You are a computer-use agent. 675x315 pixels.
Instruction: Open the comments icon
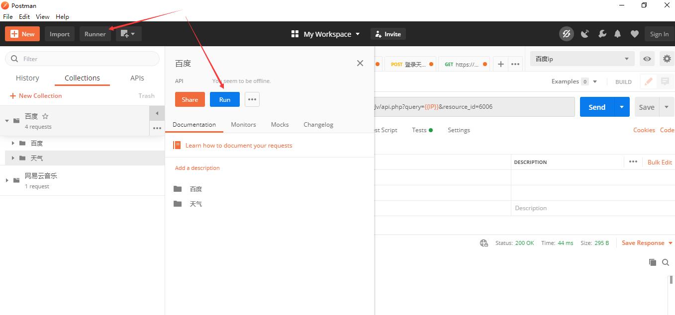(x=665, y=81)
